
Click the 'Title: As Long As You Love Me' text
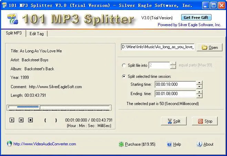point(36,51)
